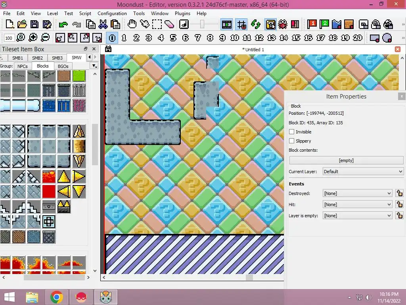Click the zoom percentage input field
406x305 pixels.
click(9, 38)
